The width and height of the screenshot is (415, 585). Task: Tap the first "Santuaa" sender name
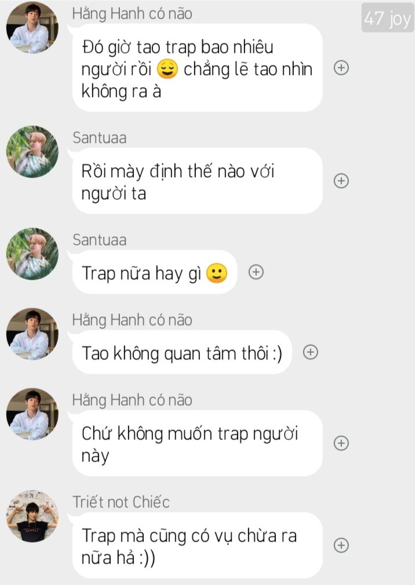click(100, 138)
